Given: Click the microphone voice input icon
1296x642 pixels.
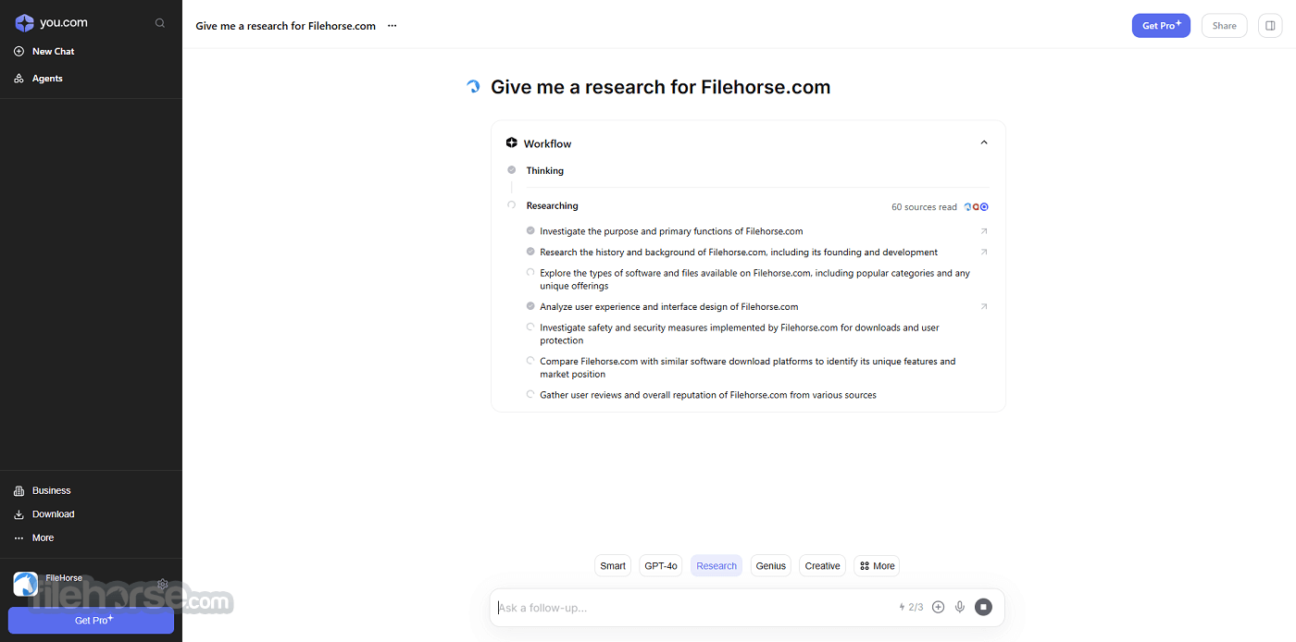Looking at the screenshot, I should [960, 607].
